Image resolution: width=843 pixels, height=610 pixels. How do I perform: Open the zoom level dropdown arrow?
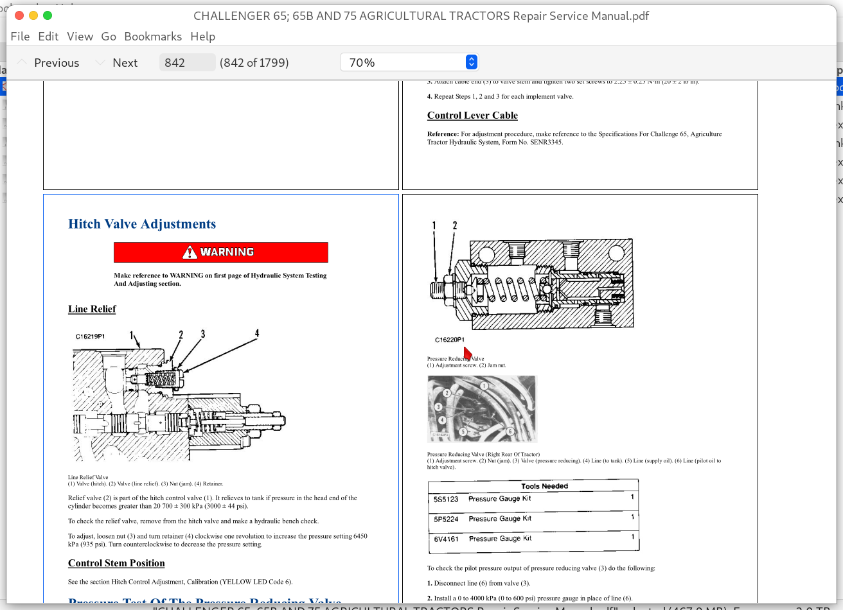click(471, 62)
